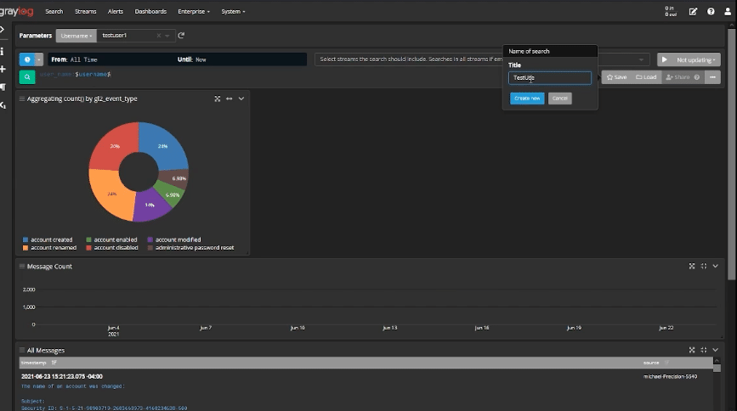The height and width of the screenshot is (411, 737).
Task: Toggle the account created legend entry
Action: 48,239
